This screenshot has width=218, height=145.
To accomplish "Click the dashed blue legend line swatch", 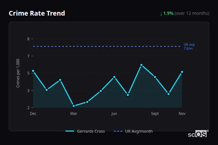I will (118, 131).
